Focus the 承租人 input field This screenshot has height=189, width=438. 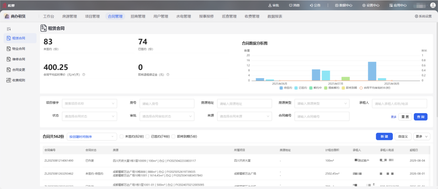coord(399,103)
